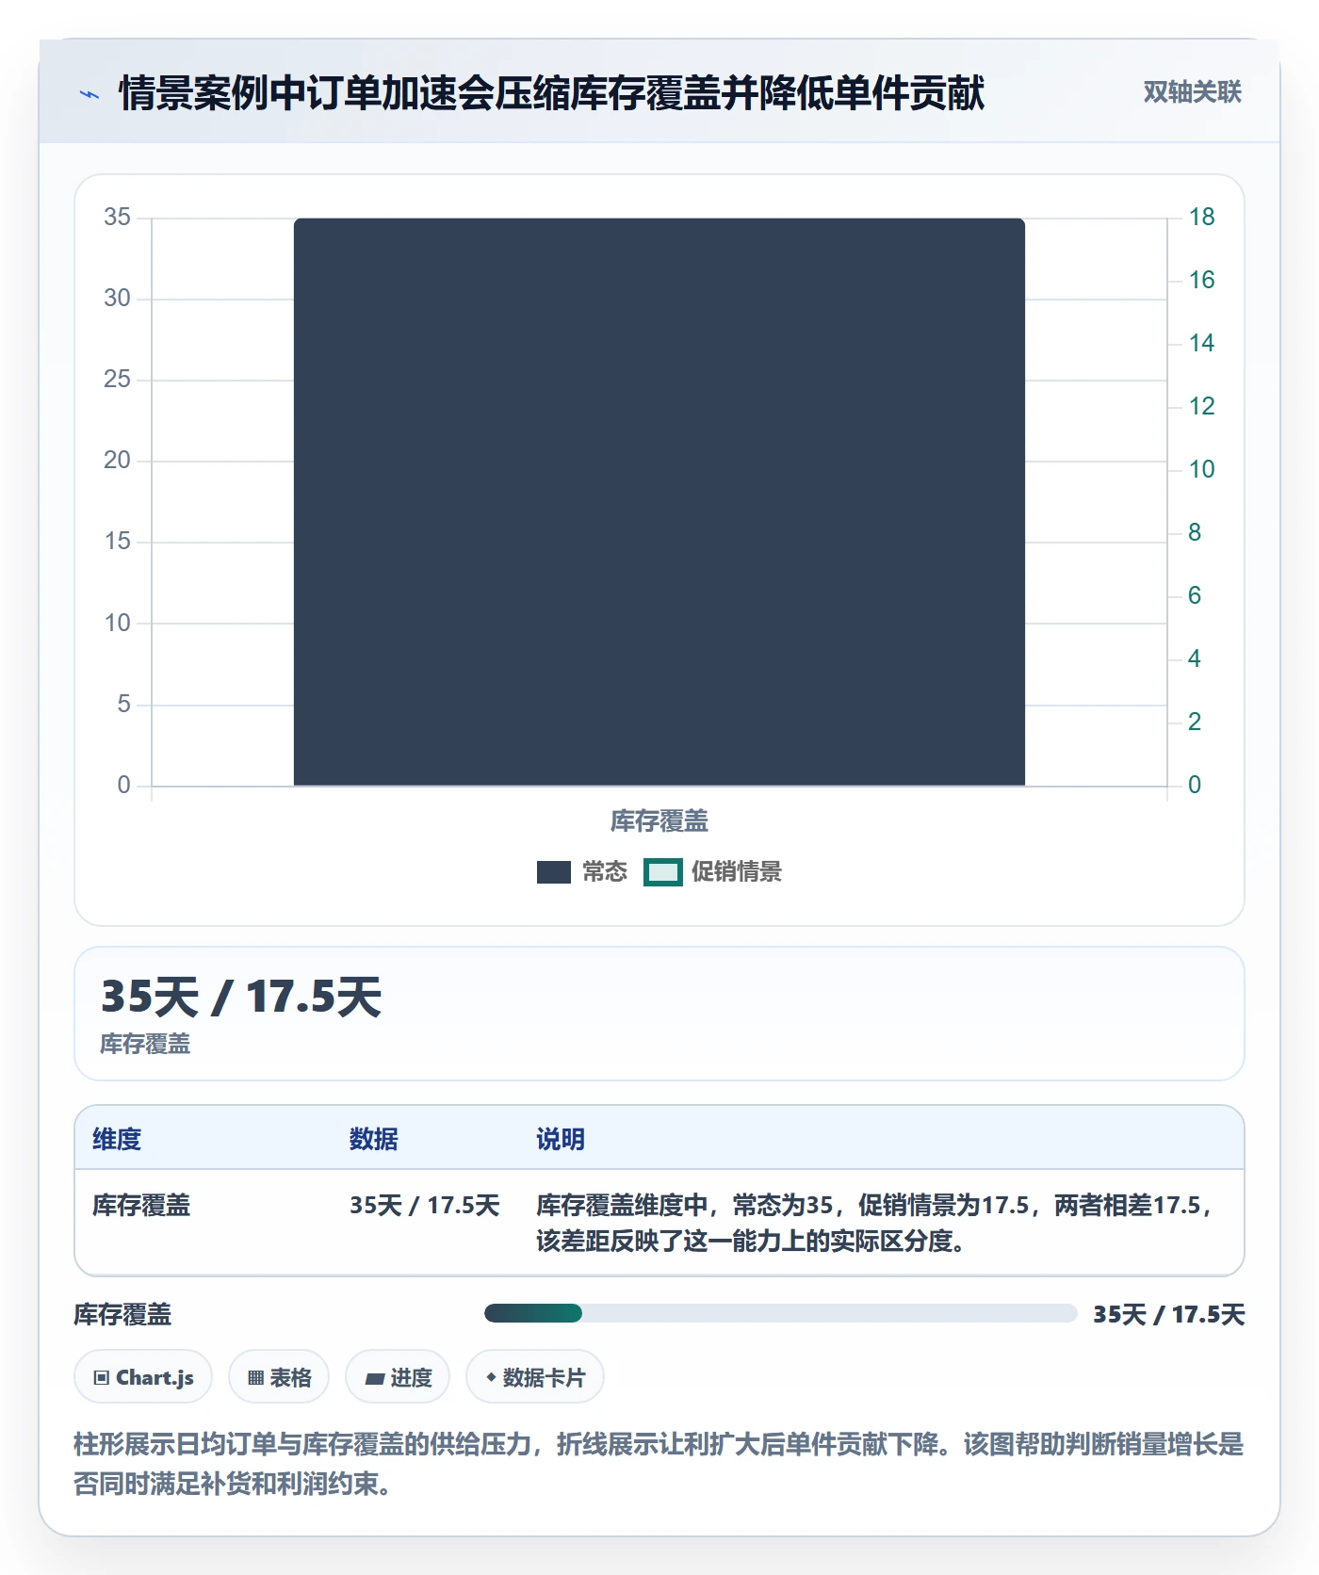Click the dark 常态 bar in the chart
Screen dimensions: 1319x1575
(x=659, y=502)
